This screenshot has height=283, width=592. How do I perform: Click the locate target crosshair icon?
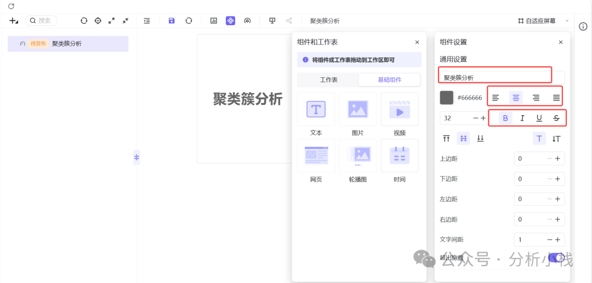tap(98, 21)
